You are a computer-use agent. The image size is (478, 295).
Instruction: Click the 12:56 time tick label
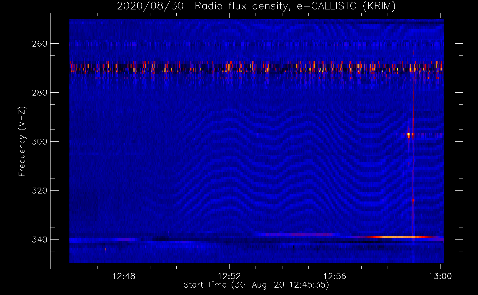(335, 276)
